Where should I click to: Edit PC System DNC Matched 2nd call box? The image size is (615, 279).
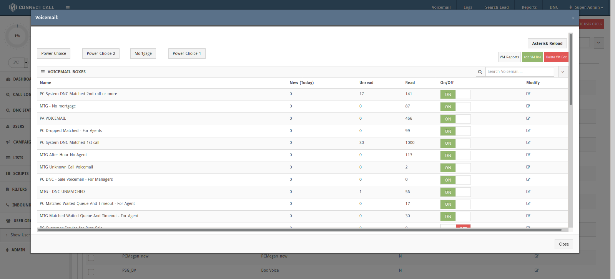click(528, 94)
